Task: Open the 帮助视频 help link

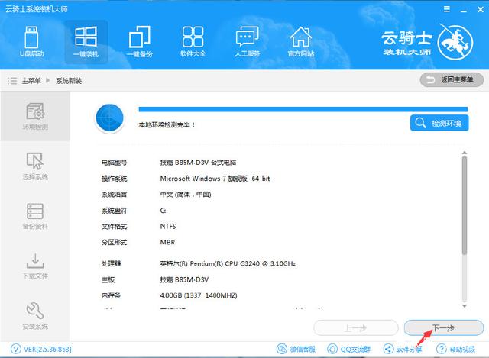Action: (x=455, y=349)
